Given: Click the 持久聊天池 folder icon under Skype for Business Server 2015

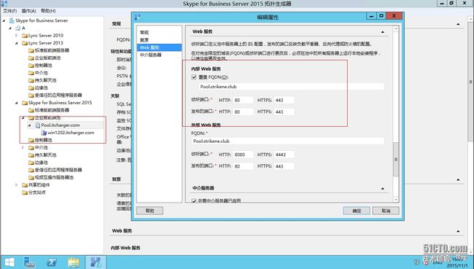Looking at the screenshot, I should point(31,155).
